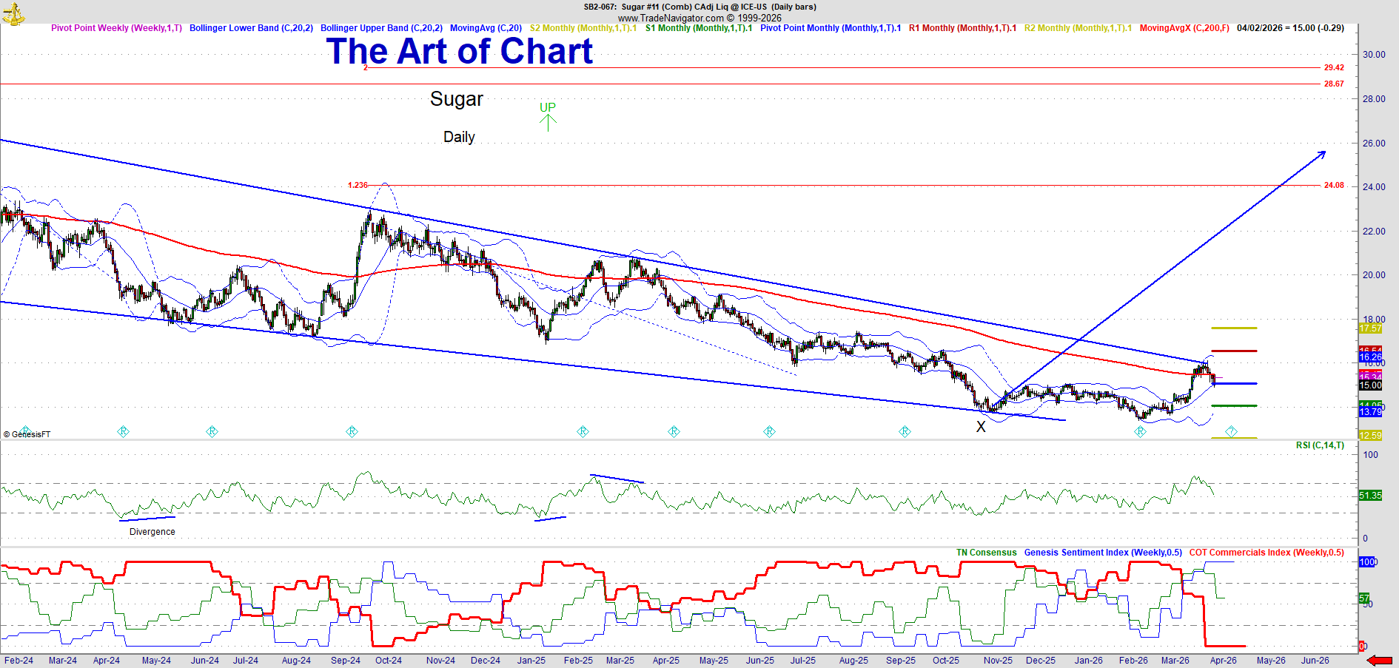Click the yellow 17.57 price tag

click(1370, 328)
